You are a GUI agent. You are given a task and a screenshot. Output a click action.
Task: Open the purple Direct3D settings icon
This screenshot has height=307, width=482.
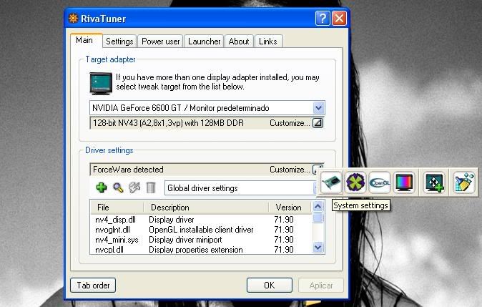[355, 182]
